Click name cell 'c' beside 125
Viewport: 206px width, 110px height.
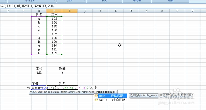click(39, 26)
